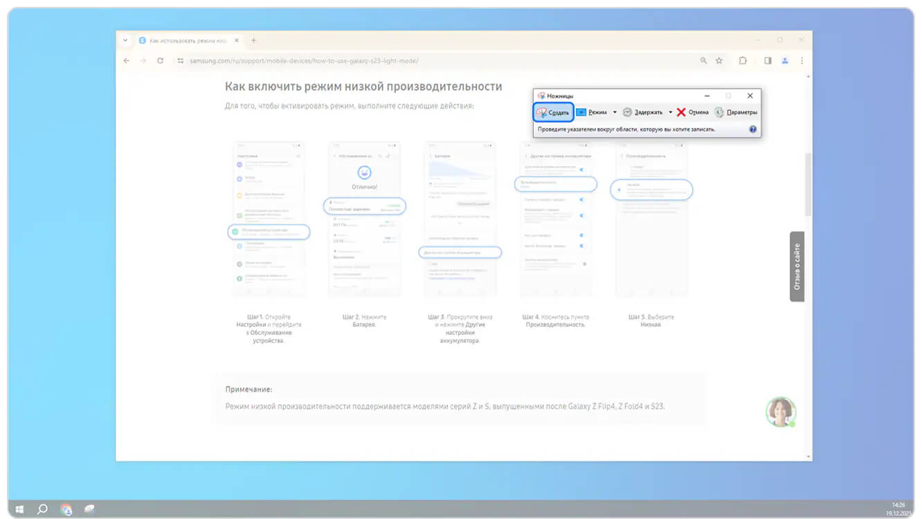Open the Chrome side panel
Screen dimensions: 922x519
point(768,61)
